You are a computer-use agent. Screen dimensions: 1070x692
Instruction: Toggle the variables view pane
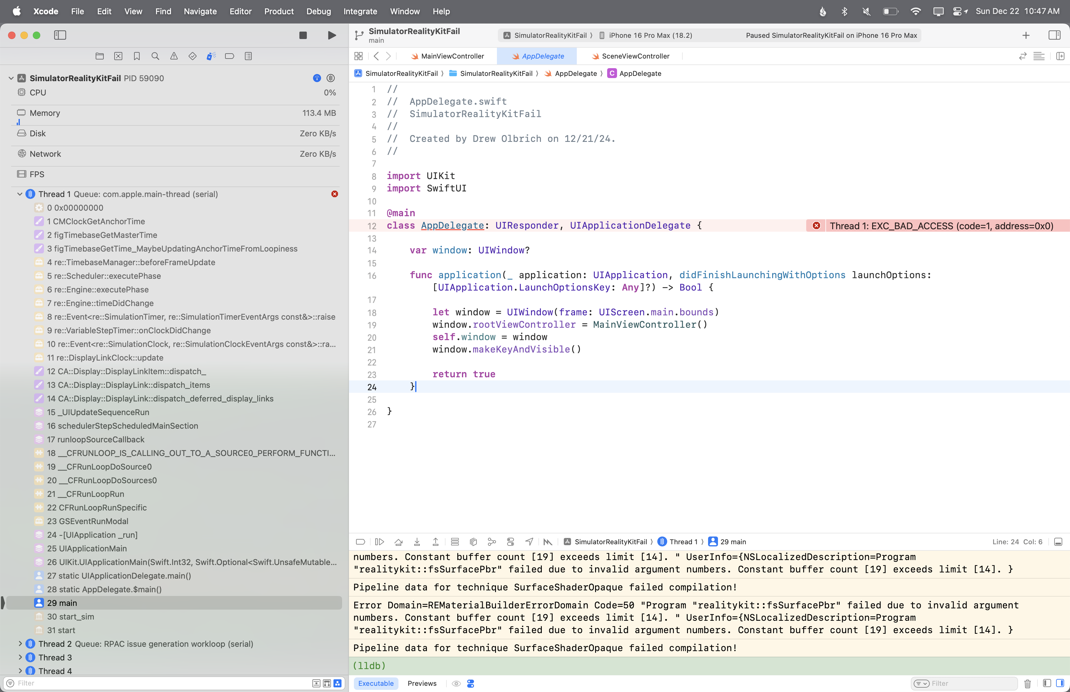[x=1047, y=683]
